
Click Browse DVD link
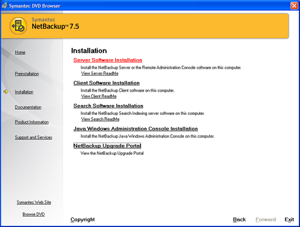pos(34,214)
